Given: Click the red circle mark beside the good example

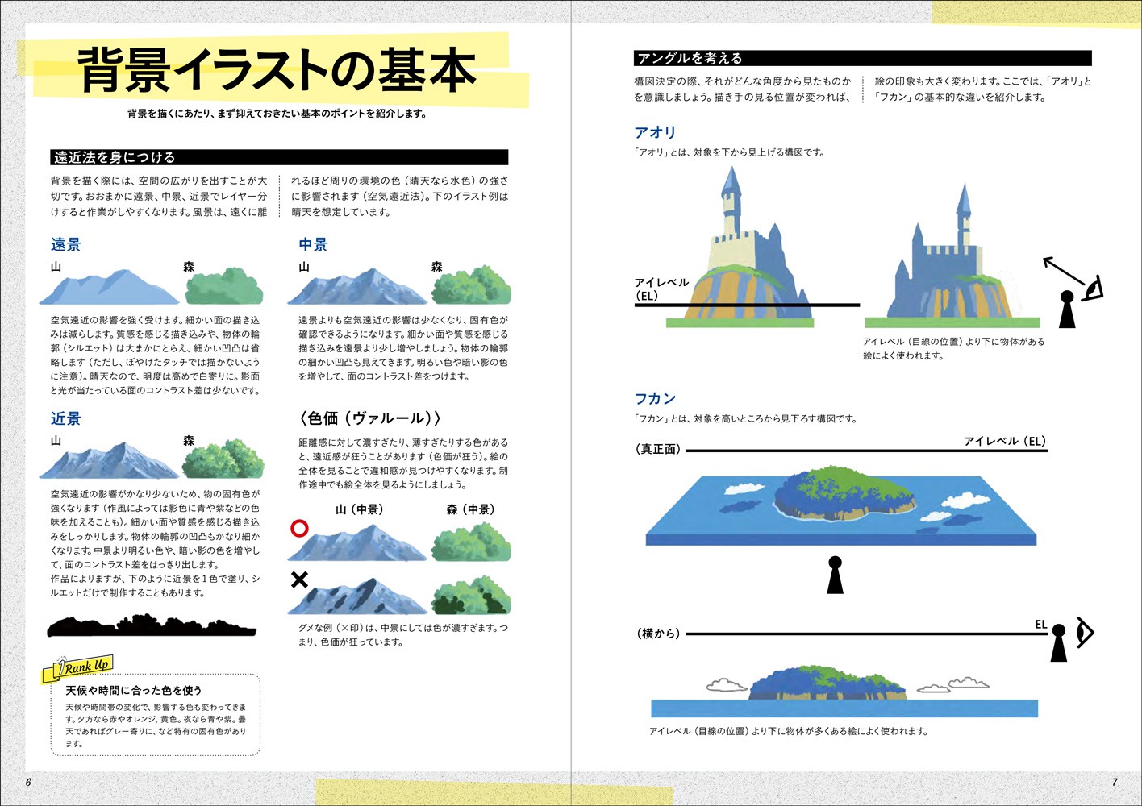Looking at the screenshot, I should tap(299, 529).
